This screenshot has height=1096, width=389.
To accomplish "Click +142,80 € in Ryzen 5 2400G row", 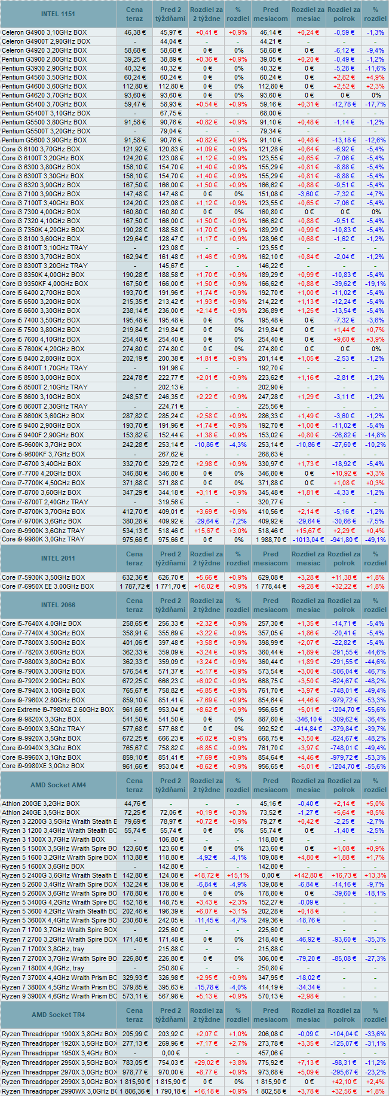I will (x=308, y=875).
